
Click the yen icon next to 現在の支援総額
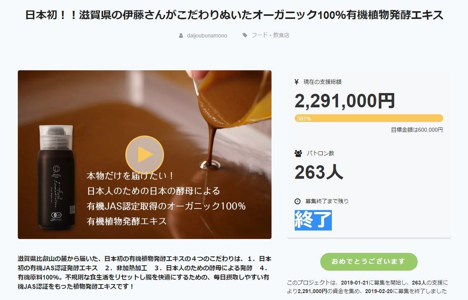297,81
